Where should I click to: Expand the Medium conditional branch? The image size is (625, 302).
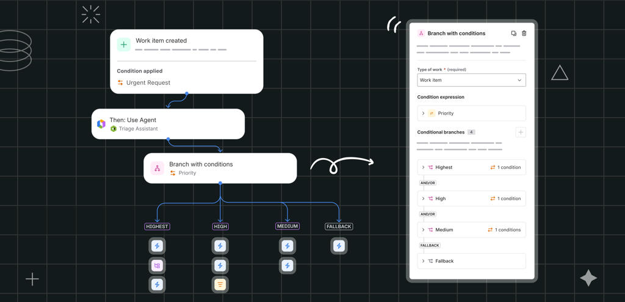click(x=423, y=230)
